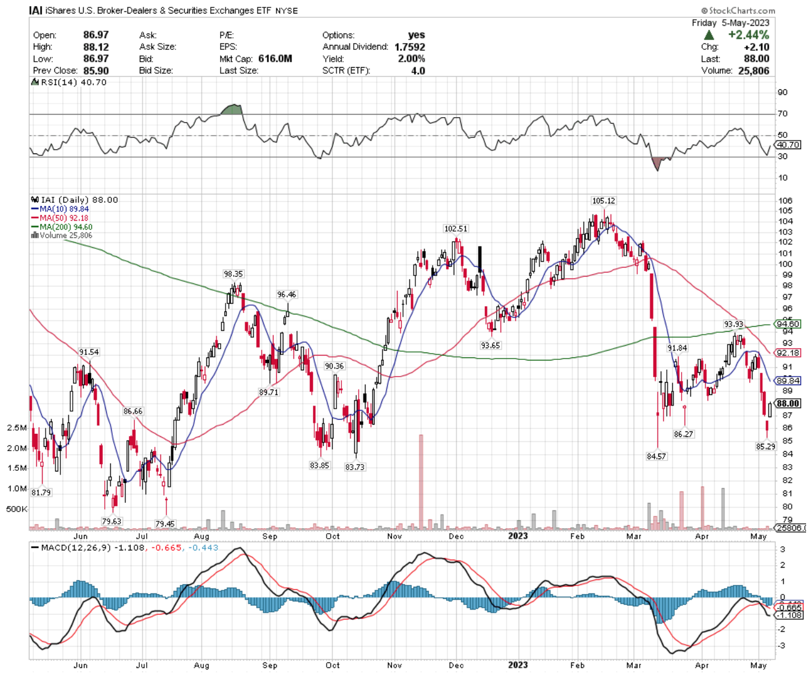811x673 pixels.
Task: Click the 105.12 peak price label
Action: (603, 201)
